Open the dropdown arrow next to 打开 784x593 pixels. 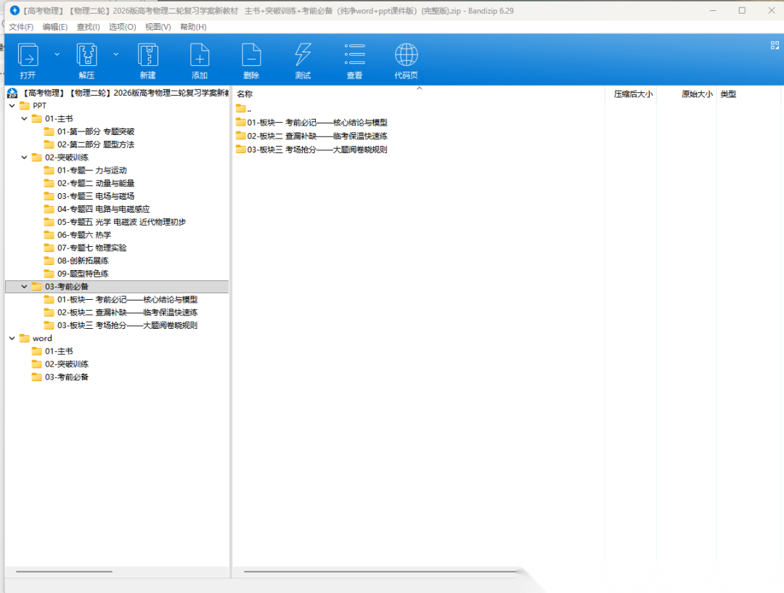tap(57, 54)
